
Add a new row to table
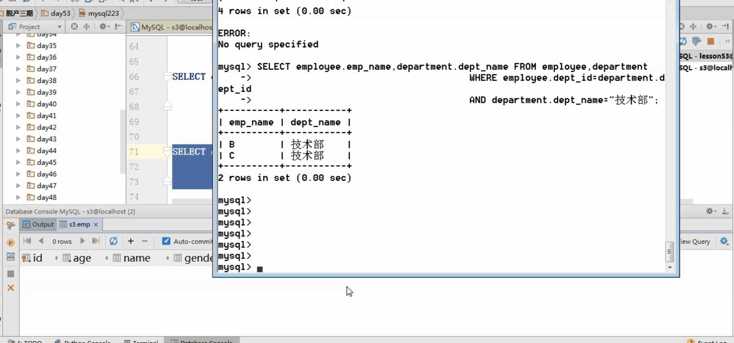tap(131, 241)
